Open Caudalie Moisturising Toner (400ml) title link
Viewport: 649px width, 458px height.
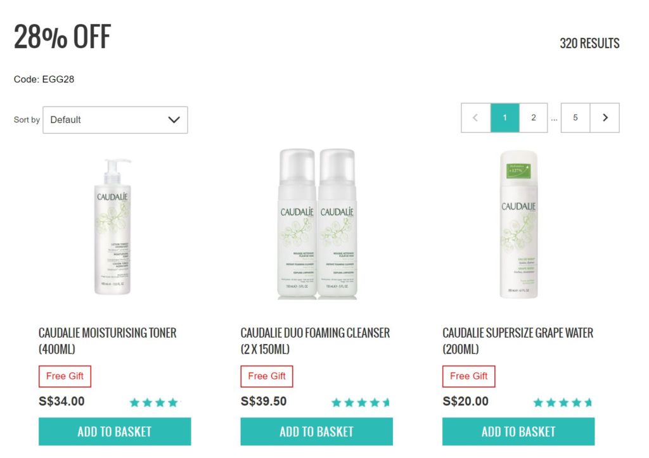[x=108, y=341]
